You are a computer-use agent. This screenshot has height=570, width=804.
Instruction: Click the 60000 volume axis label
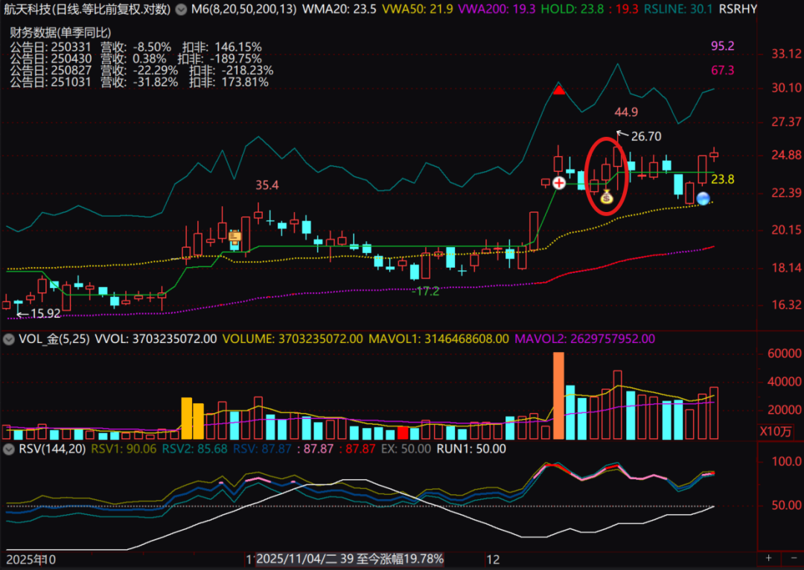[x=785, y=353]
